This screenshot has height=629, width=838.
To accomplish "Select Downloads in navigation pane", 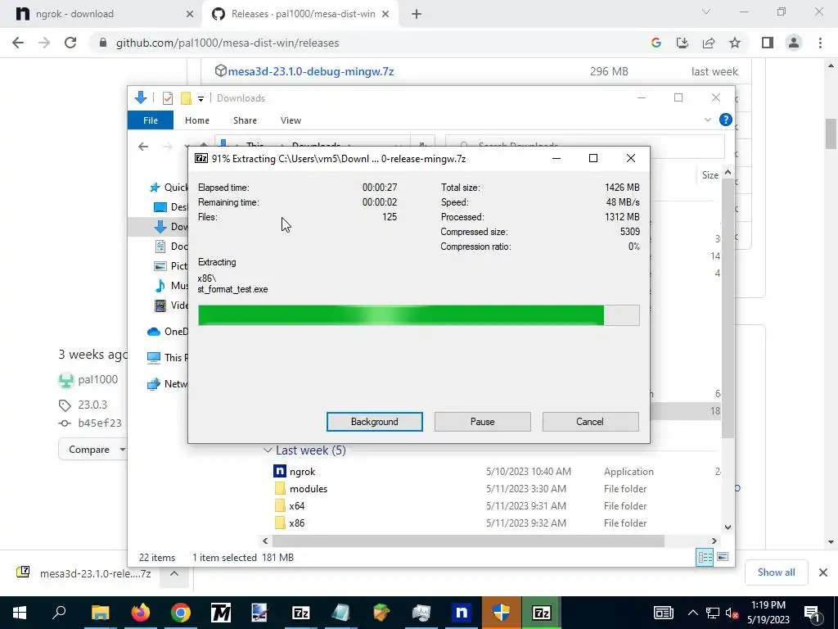I will [170, 227].
